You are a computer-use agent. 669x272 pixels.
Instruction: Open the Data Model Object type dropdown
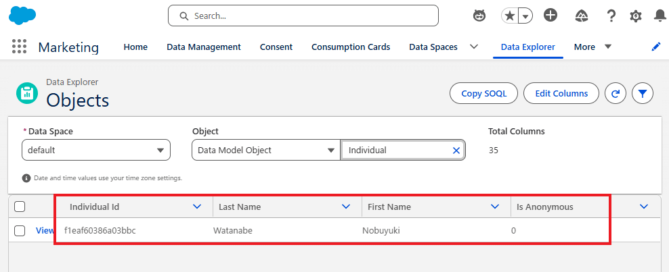(x=266, y=150)
